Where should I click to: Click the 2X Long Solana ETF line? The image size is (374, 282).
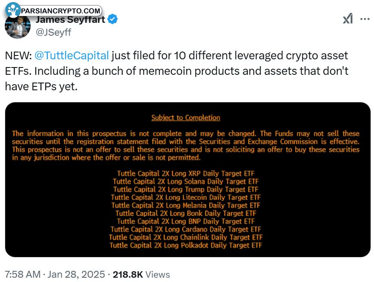[186, 181]
